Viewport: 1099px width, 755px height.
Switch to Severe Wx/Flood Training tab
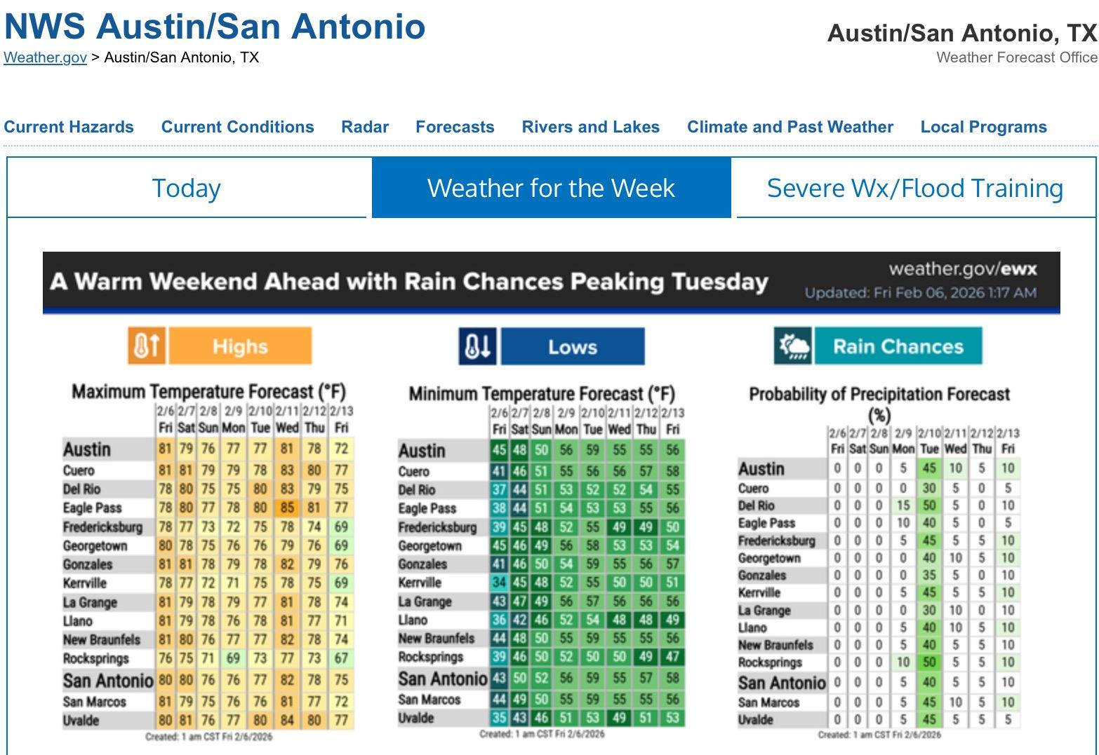tap(914, 188)
